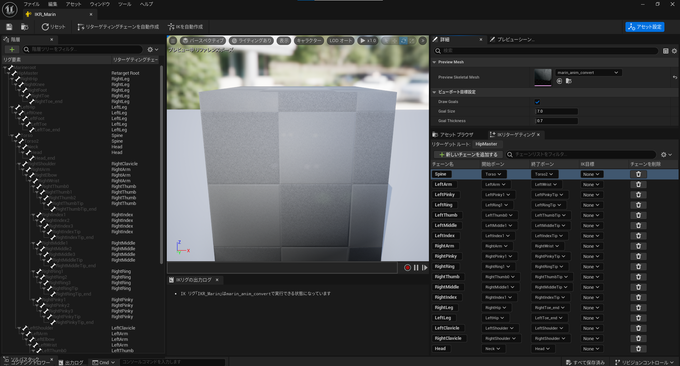Screen dimensions: 680x366
Task: Open the viewport hamburger options menu
Action: click(173, 41)
